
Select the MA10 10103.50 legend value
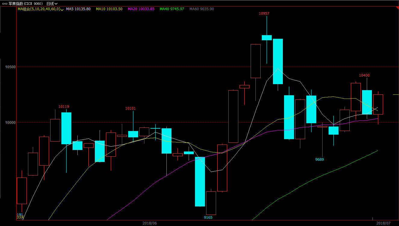point(109,9)
